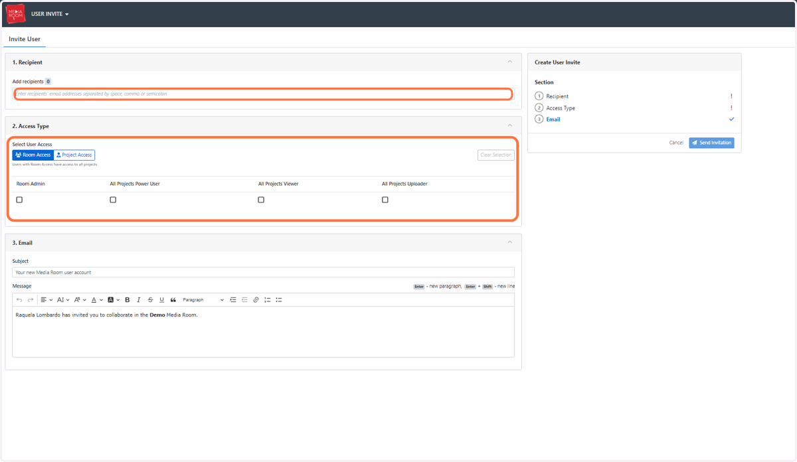Click the 'Create User Invite' panel title
Screen dimensions: 797x462
click(557, 62)
